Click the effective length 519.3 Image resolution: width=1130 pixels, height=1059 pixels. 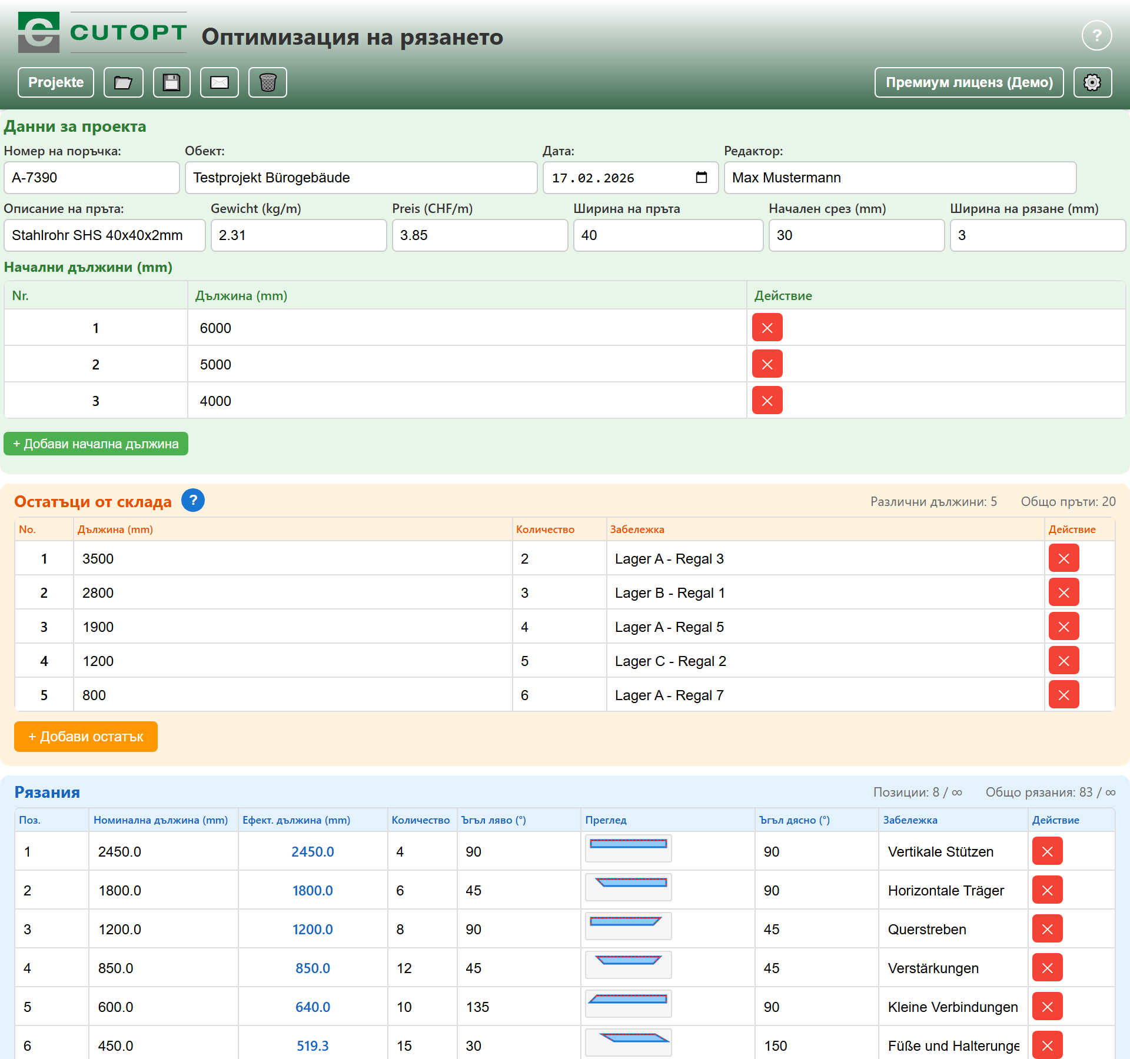313,1045
